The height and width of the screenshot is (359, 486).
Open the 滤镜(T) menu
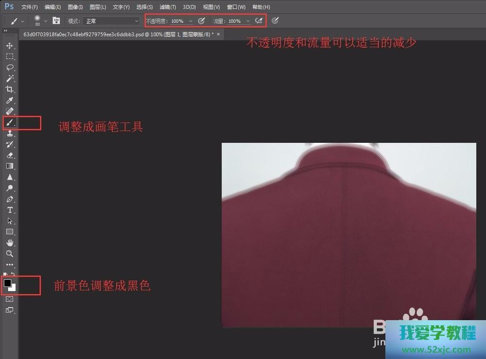click(x=168, y=7)
